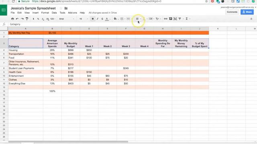The height and width of the screenshot is (144, 257).
Task: Format as percent with % icon
Action: coord(38,19)
